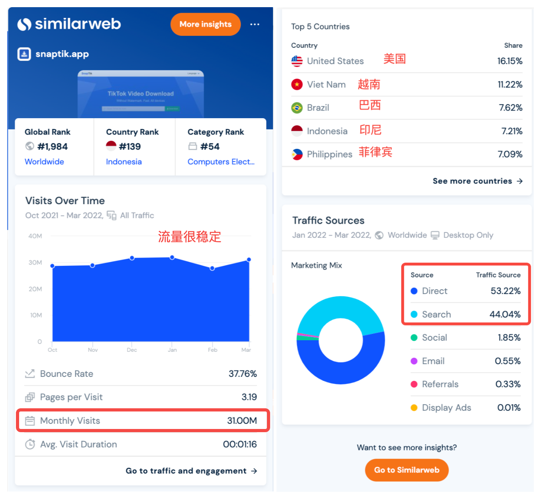The width and height of the screenshot is (541, 503).
Task: Click the Visits Over Time heading
Action: pos(65,201)
